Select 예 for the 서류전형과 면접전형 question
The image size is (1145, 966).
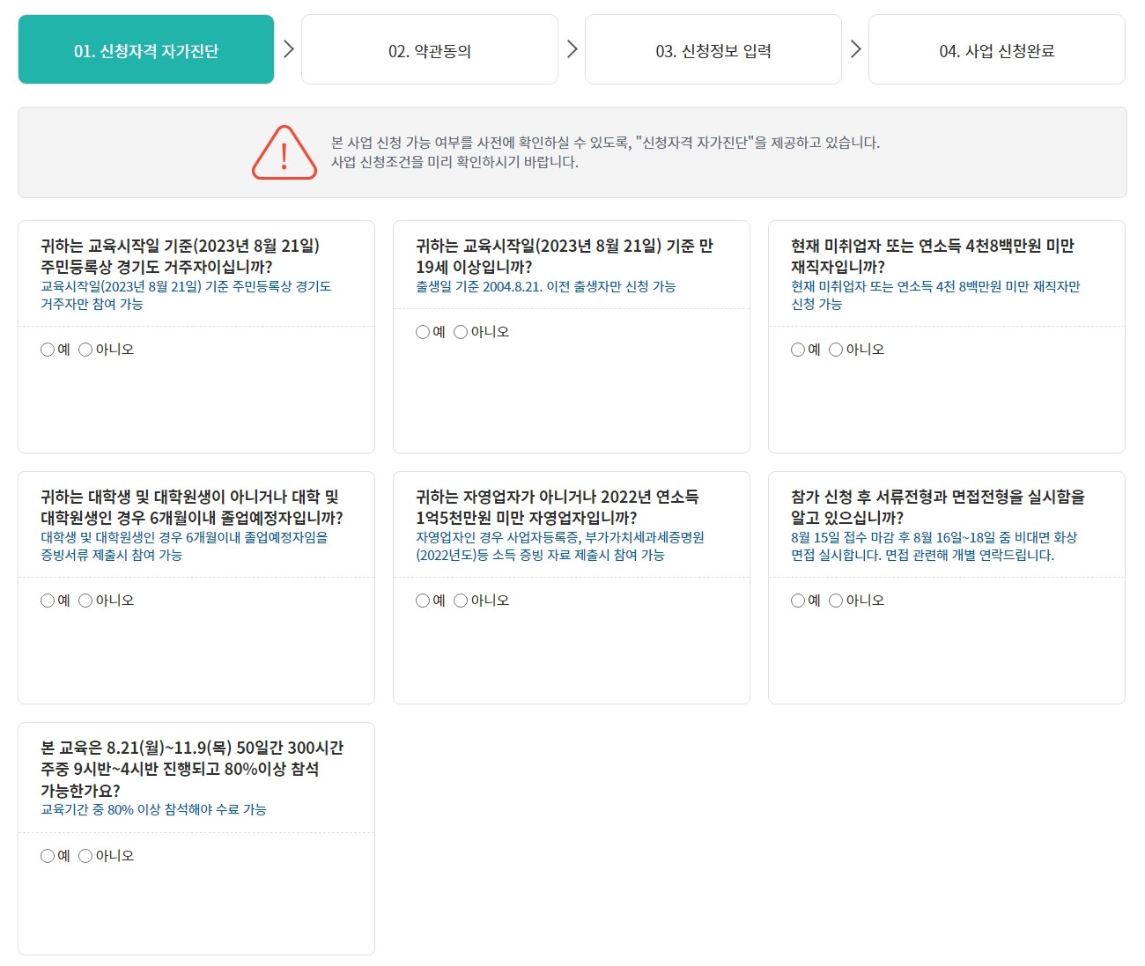(797, 601)
